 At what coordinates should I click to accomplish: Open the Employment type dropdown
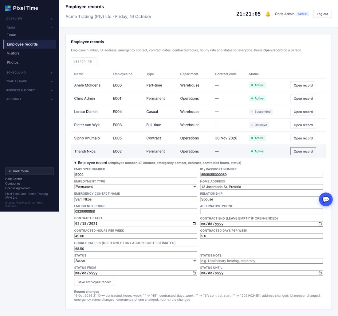click(136, 187)
